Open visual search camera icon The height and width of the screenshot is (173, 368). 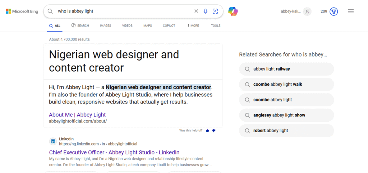(215, 11)
